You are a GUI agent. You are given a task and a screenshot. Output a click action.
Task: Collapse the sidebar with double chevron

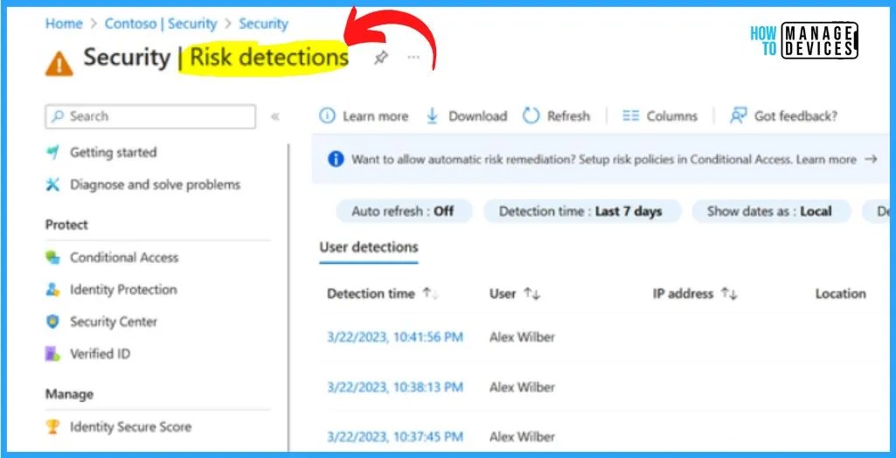274,116
